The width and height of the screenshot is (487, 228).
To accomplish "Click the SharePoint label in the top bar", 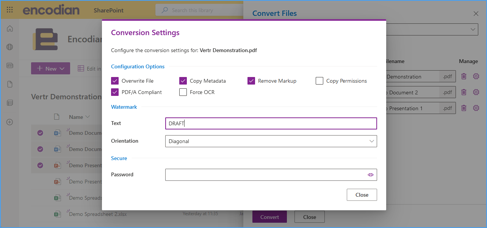I will coord(110,10).
